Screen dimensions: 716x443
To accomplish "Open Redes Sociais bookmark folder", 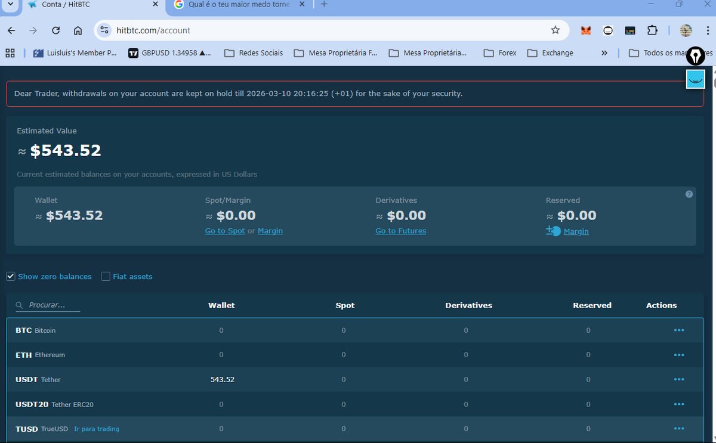I will (254, 53).
